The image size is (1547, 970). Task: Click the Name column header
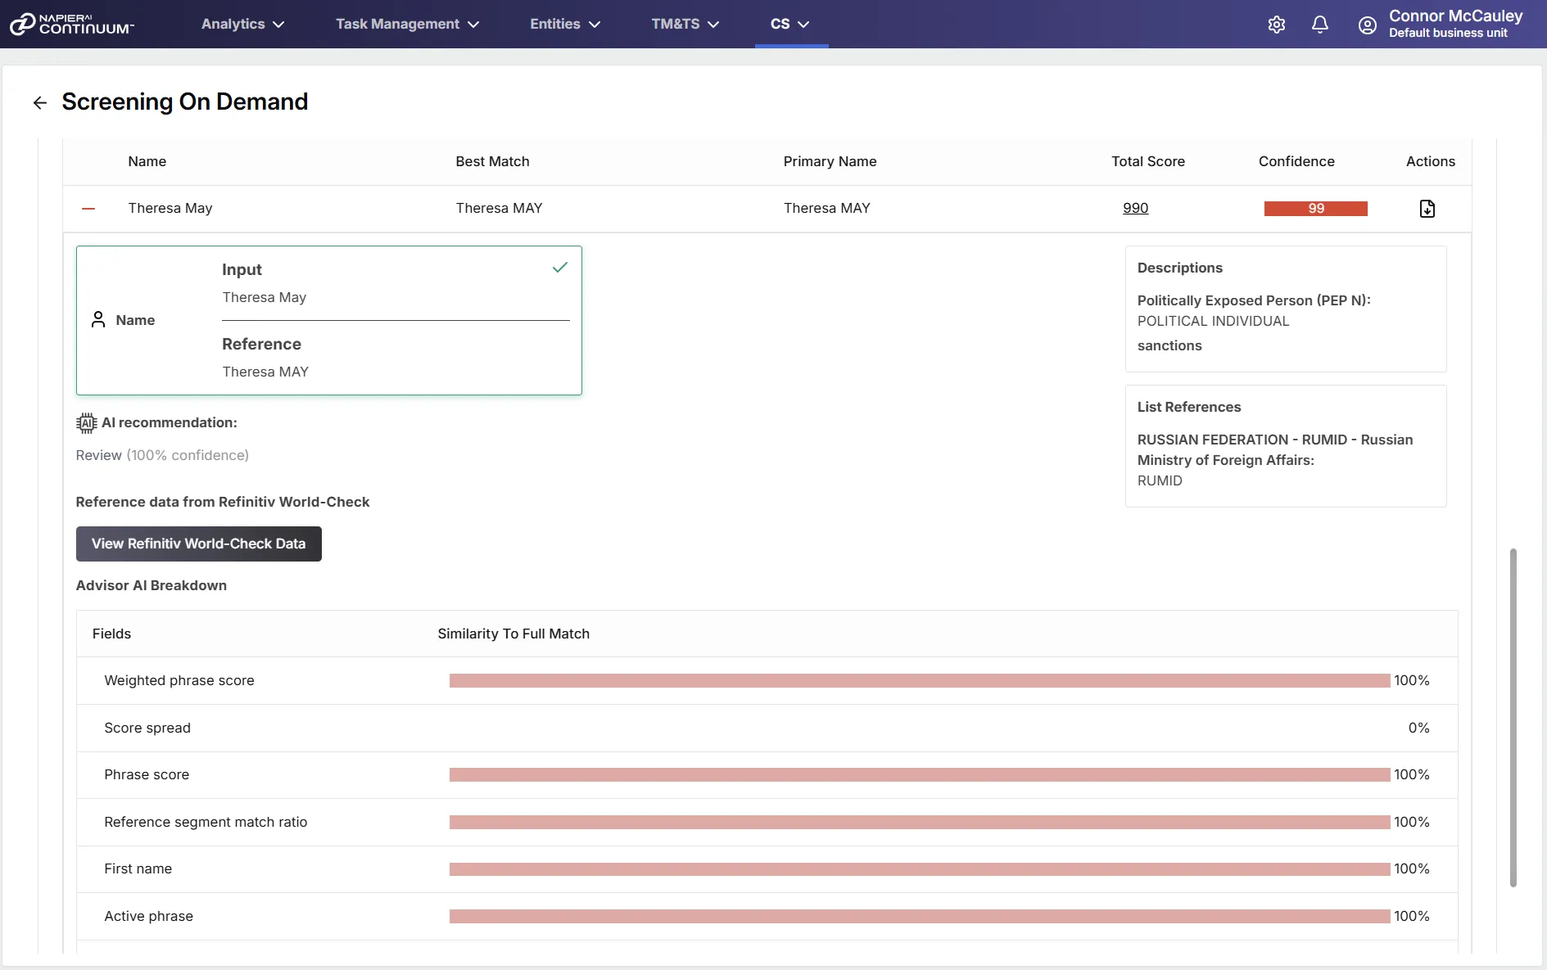tap(147, 161)
